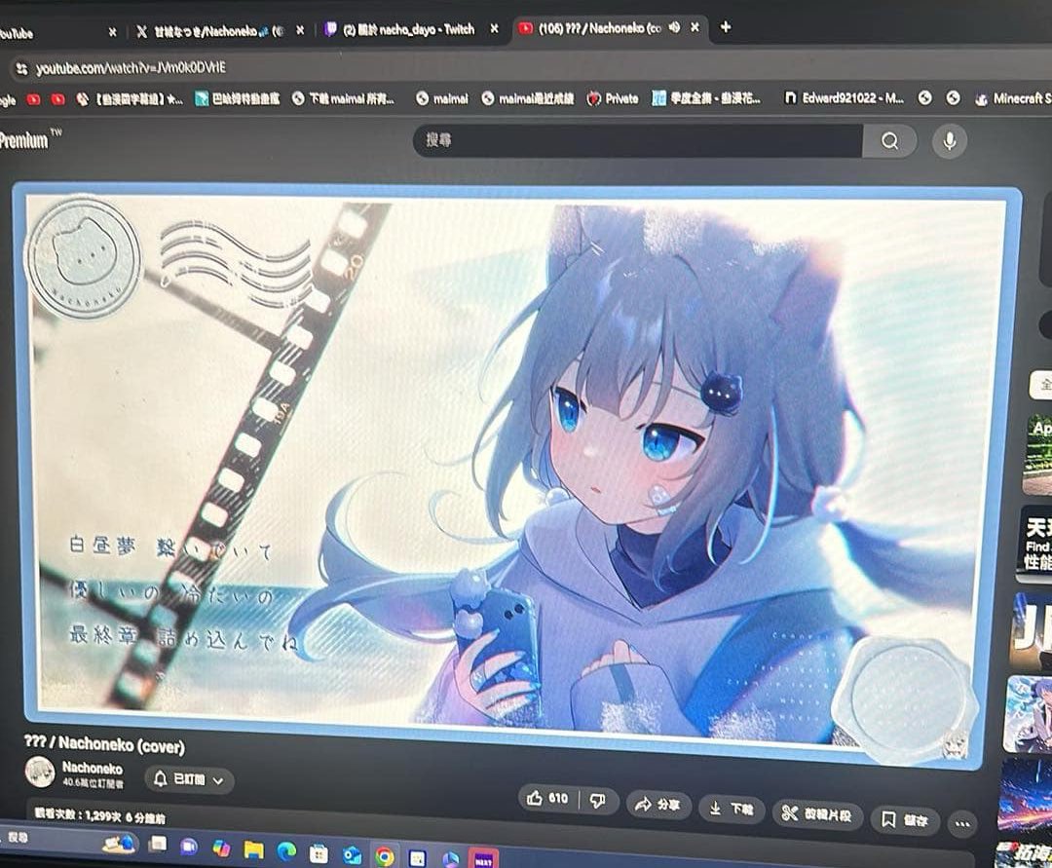This screenshot has width=1052, height=868.
Task: Focus the YouTube 搜尋 search field
Action: coord(637,140)
